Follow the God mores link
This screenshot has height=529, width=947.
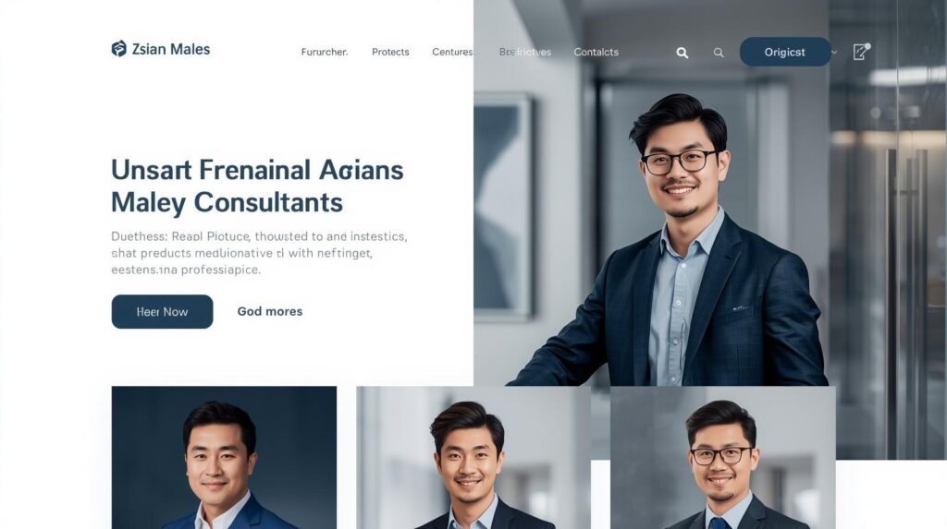[x=270, y=311]
